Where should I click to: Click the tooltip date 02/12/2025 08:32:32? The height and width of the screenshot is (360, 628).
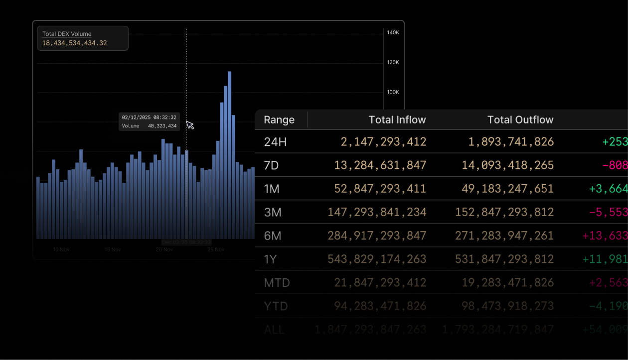click(x=149, y=118)
